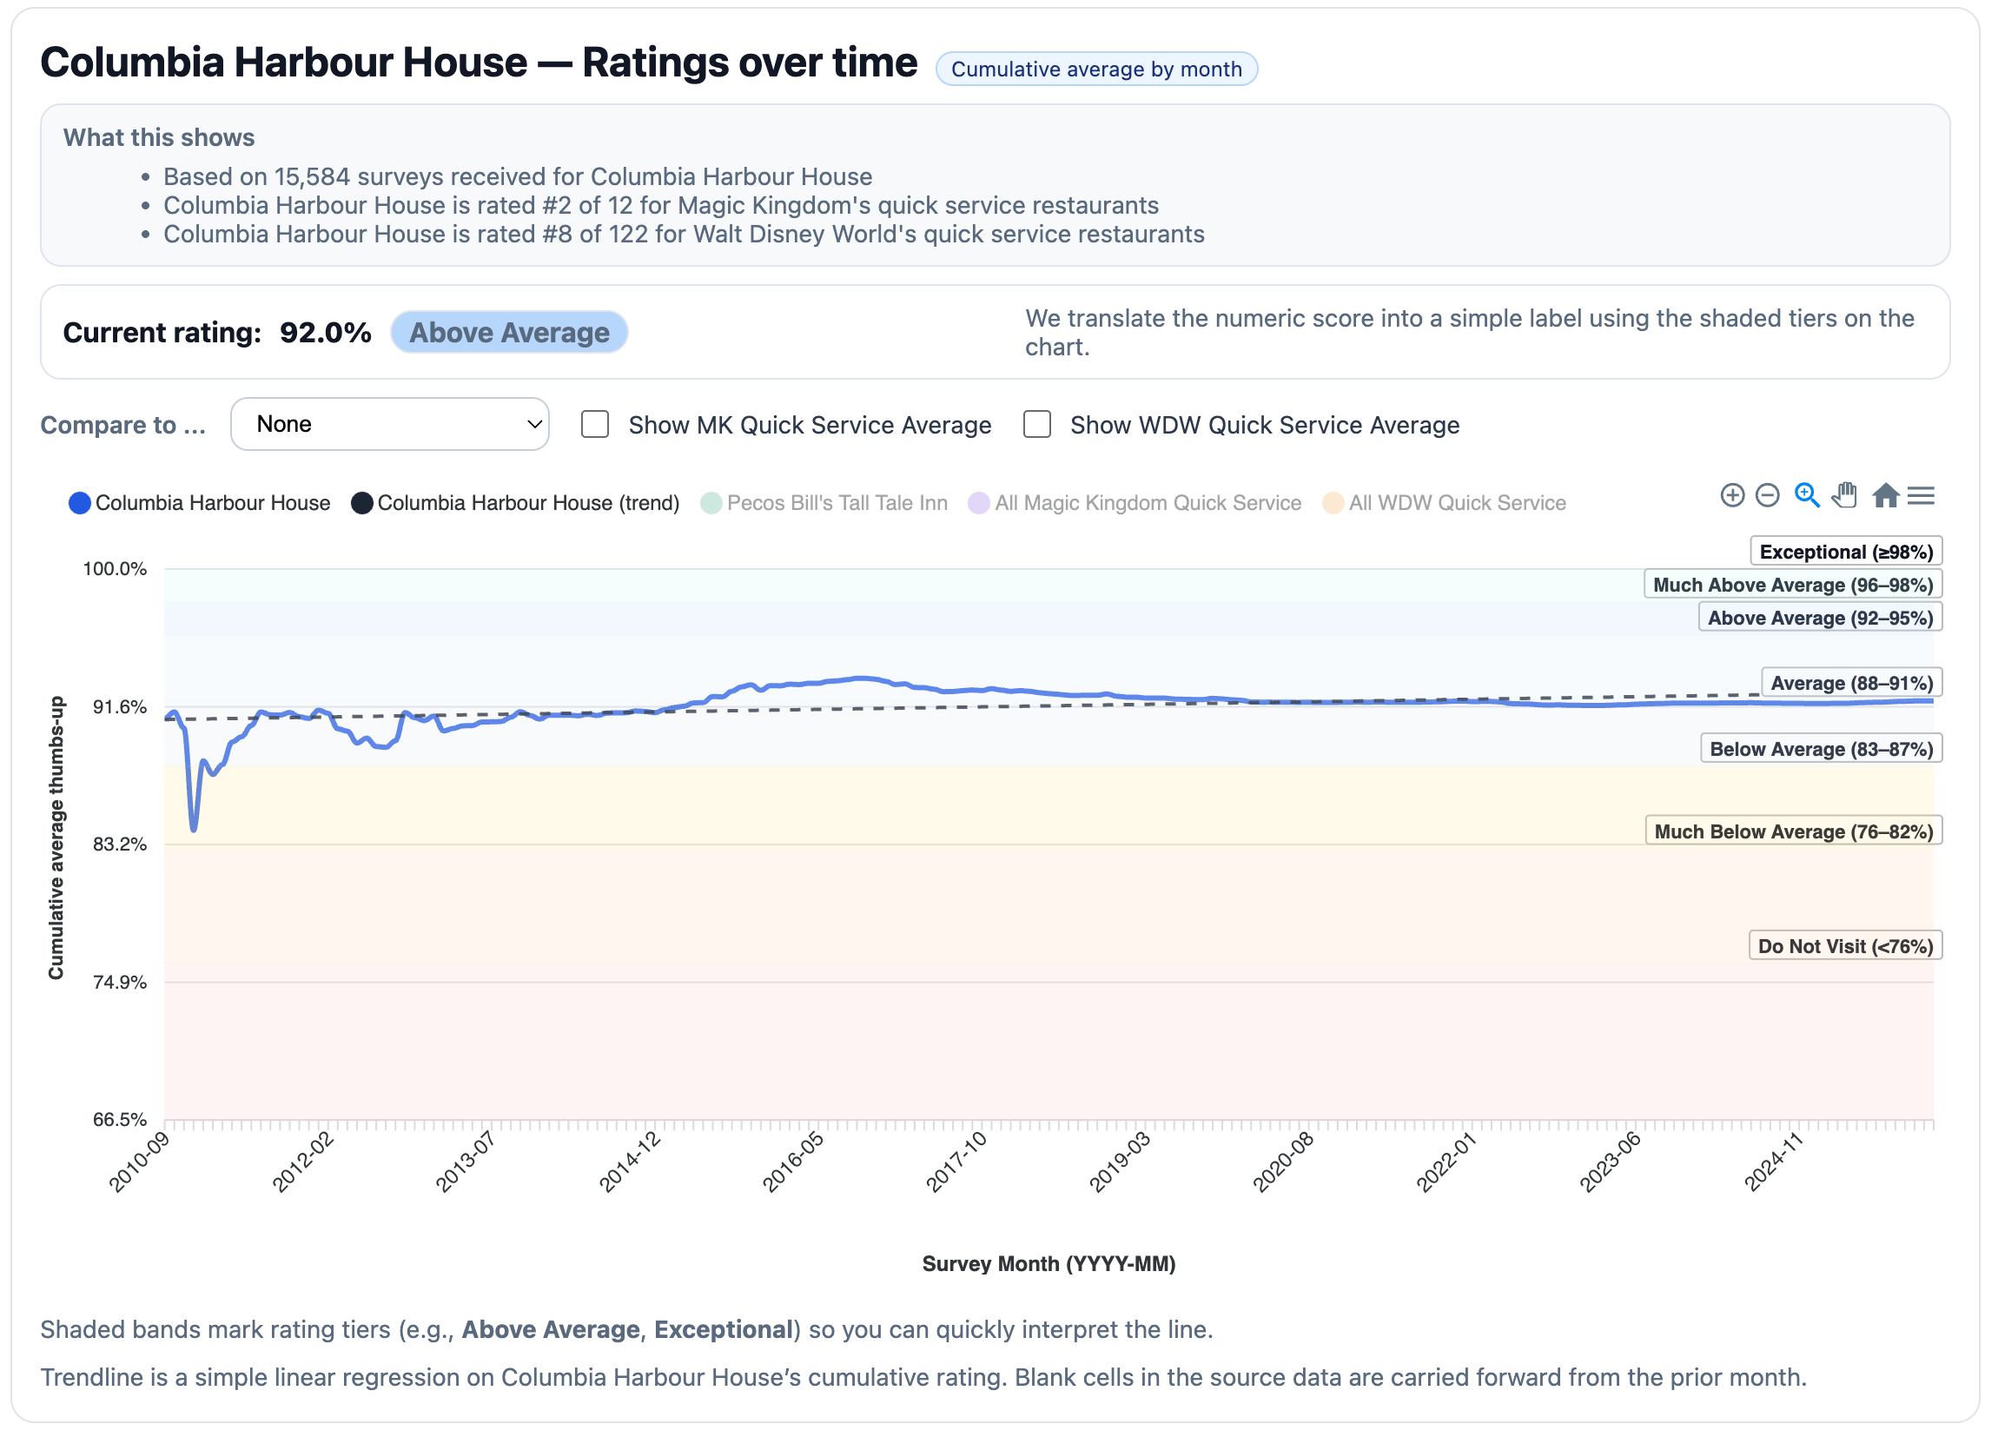
Task: Click the Cumulative average by month badge
Action: pos(1096,69)
